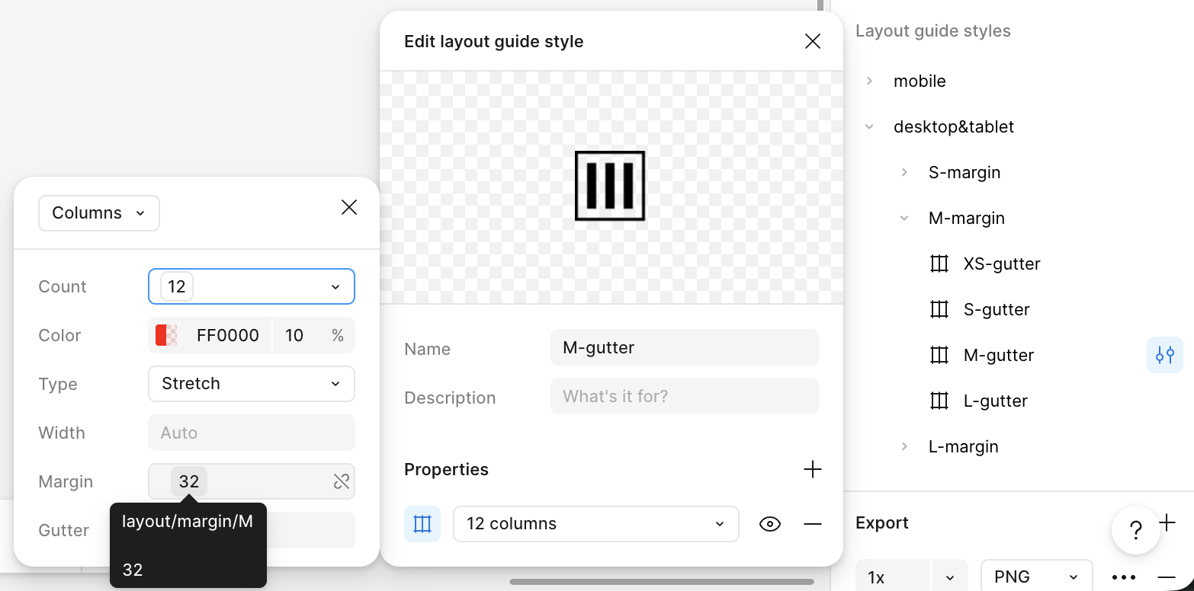1194x591 pixels.
Task: Open M-gutter settings via the blue sliders icon
Action: click(1164, 355)
